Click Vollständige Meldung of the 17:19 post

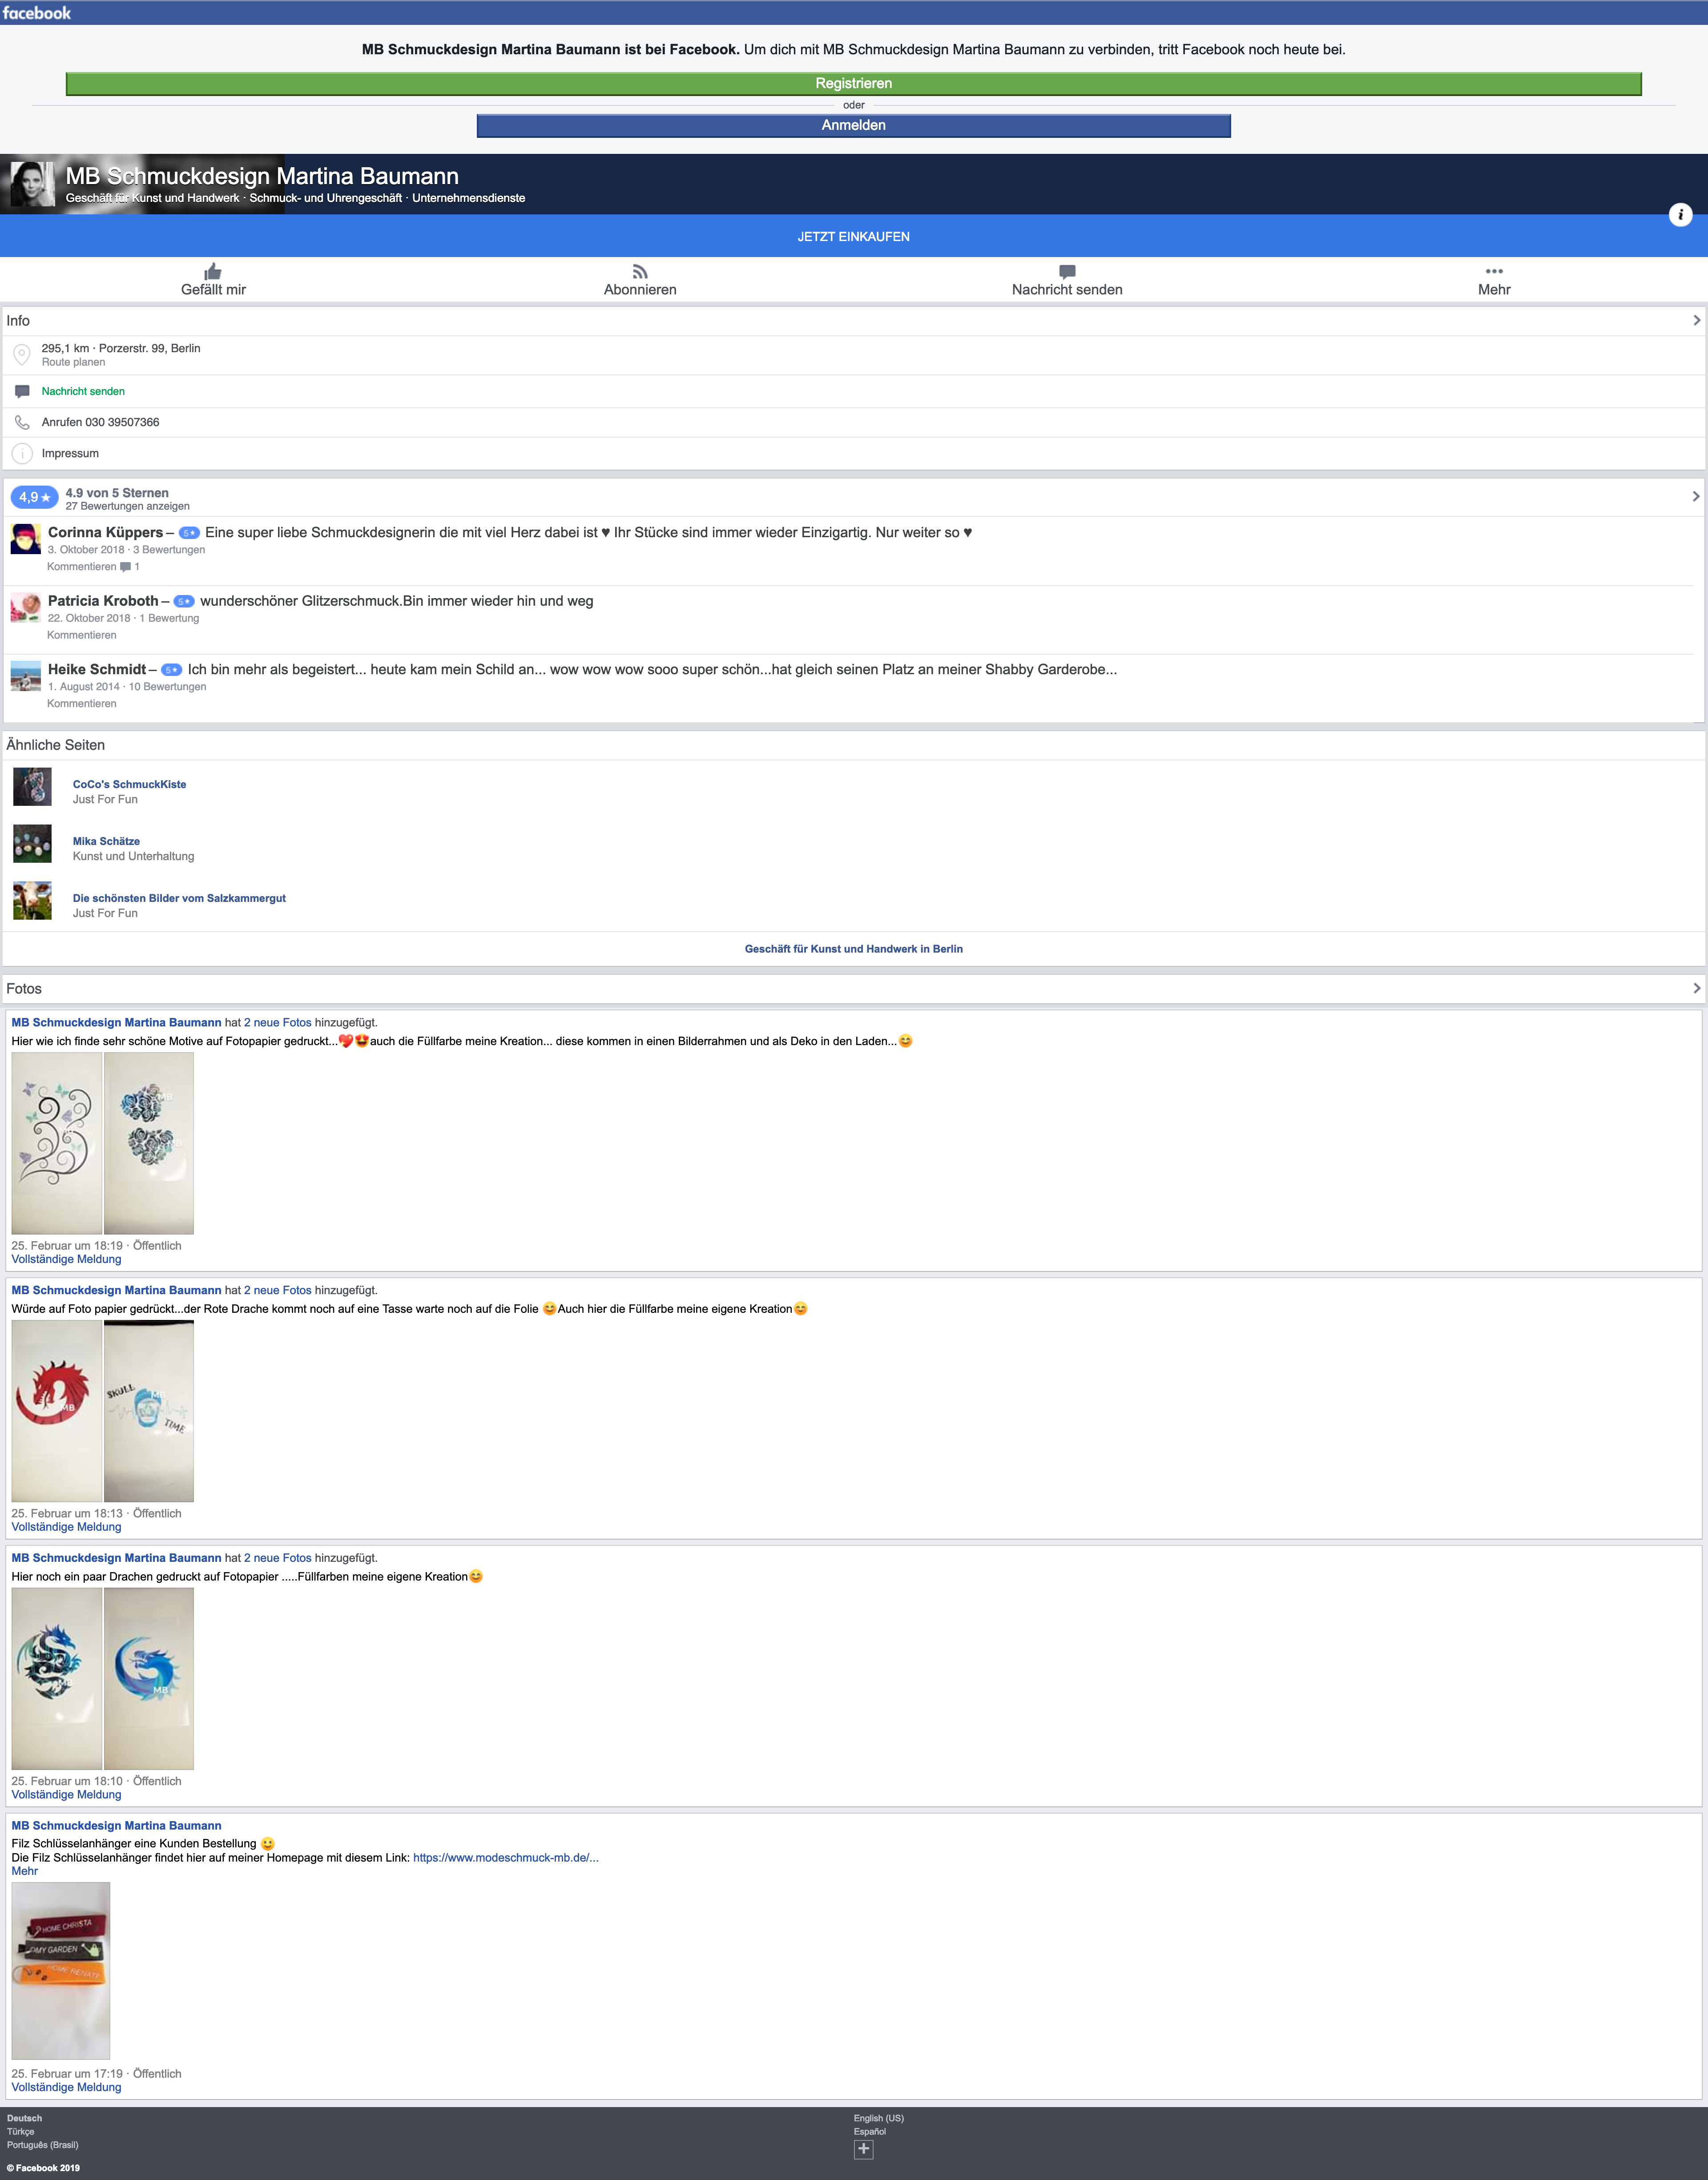(x=66, y=2087)
